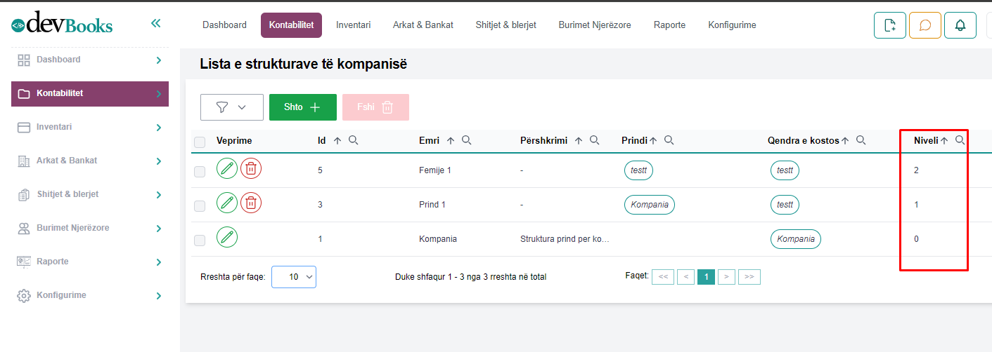992x352 pixels.
Task: Click the edit pencil icon for Femije 1
Action: point(226,169)
